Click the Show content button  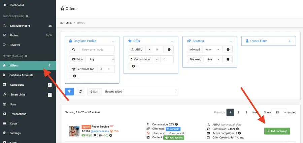pyautogui.click(x=174, y=138)
